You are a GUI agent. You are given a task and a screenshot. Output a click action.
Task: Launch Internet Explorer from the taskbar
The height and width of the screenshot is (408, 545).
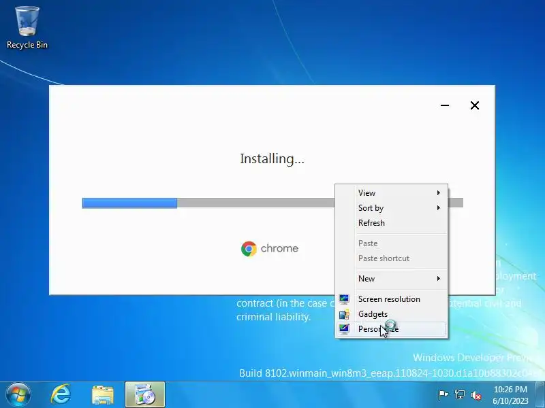61,395
